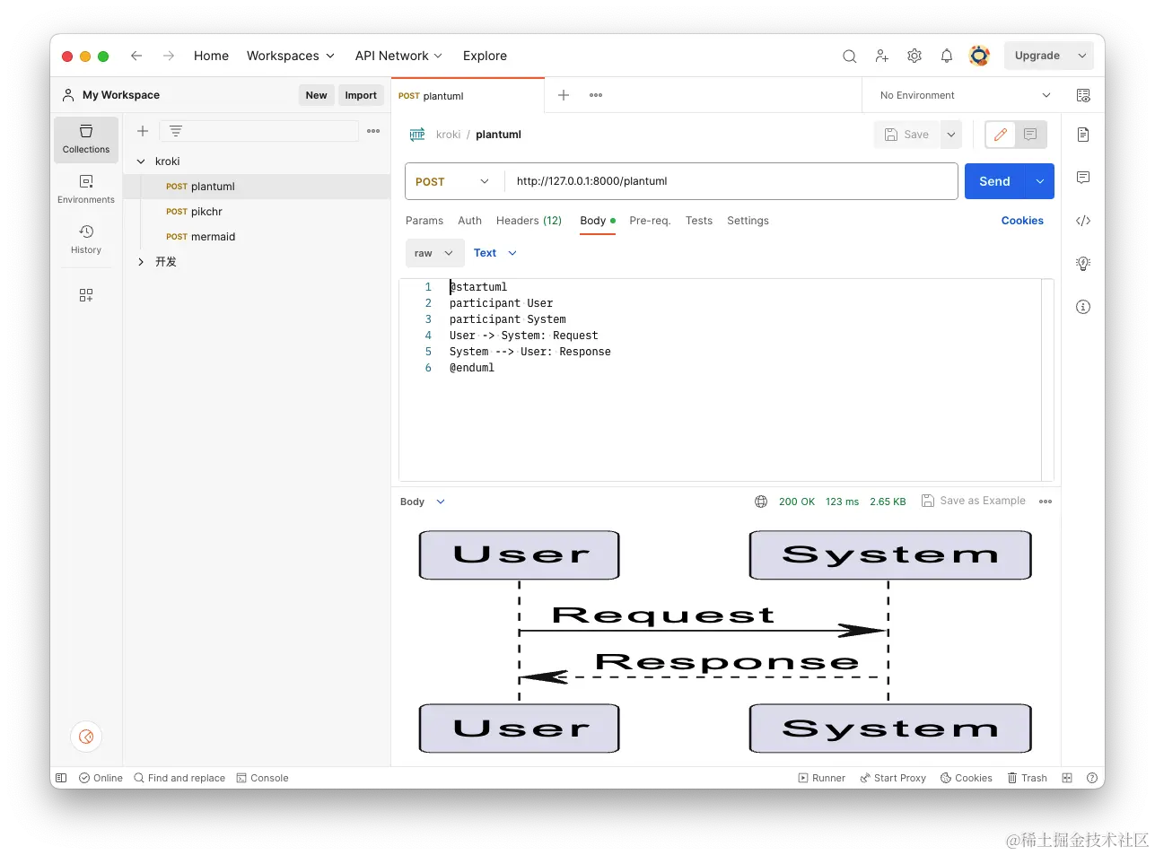1155x855 pixels.
Task: Open Explore in top navigation
Action: pos(485,56)
